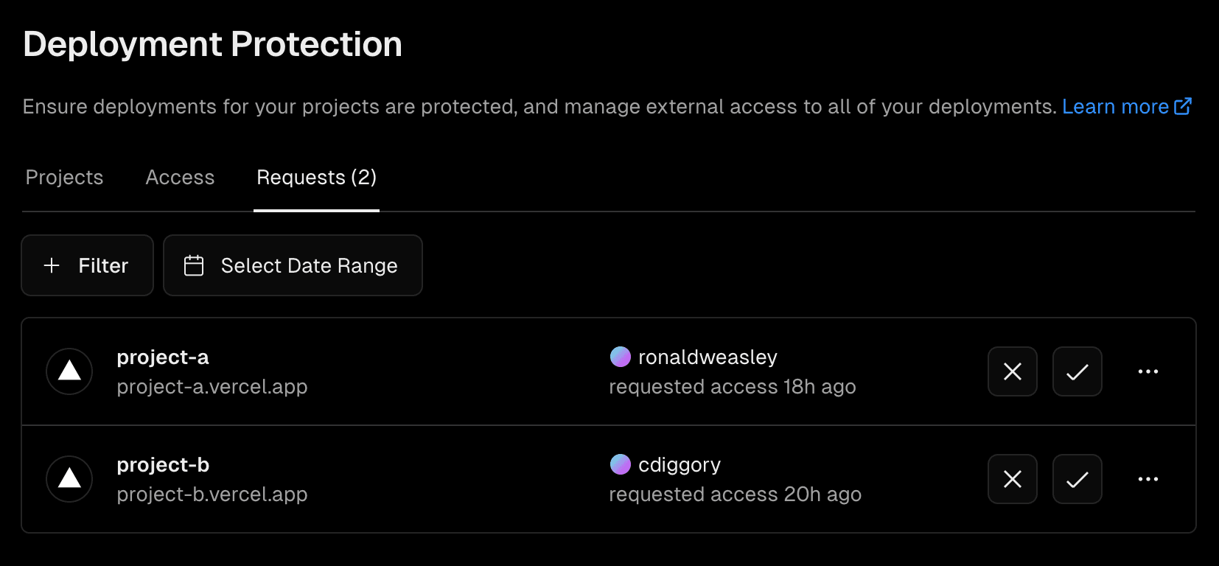Screen dimensions: 1219x566
Task: Approve ronaldweasley's request with the checkmark button
Action: (x=1077, y=371)
